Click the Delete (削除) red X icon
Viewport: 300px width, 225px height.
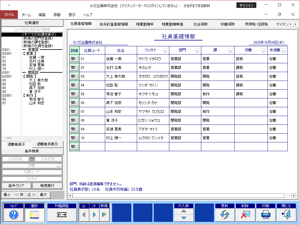click(x=245, y=215)
